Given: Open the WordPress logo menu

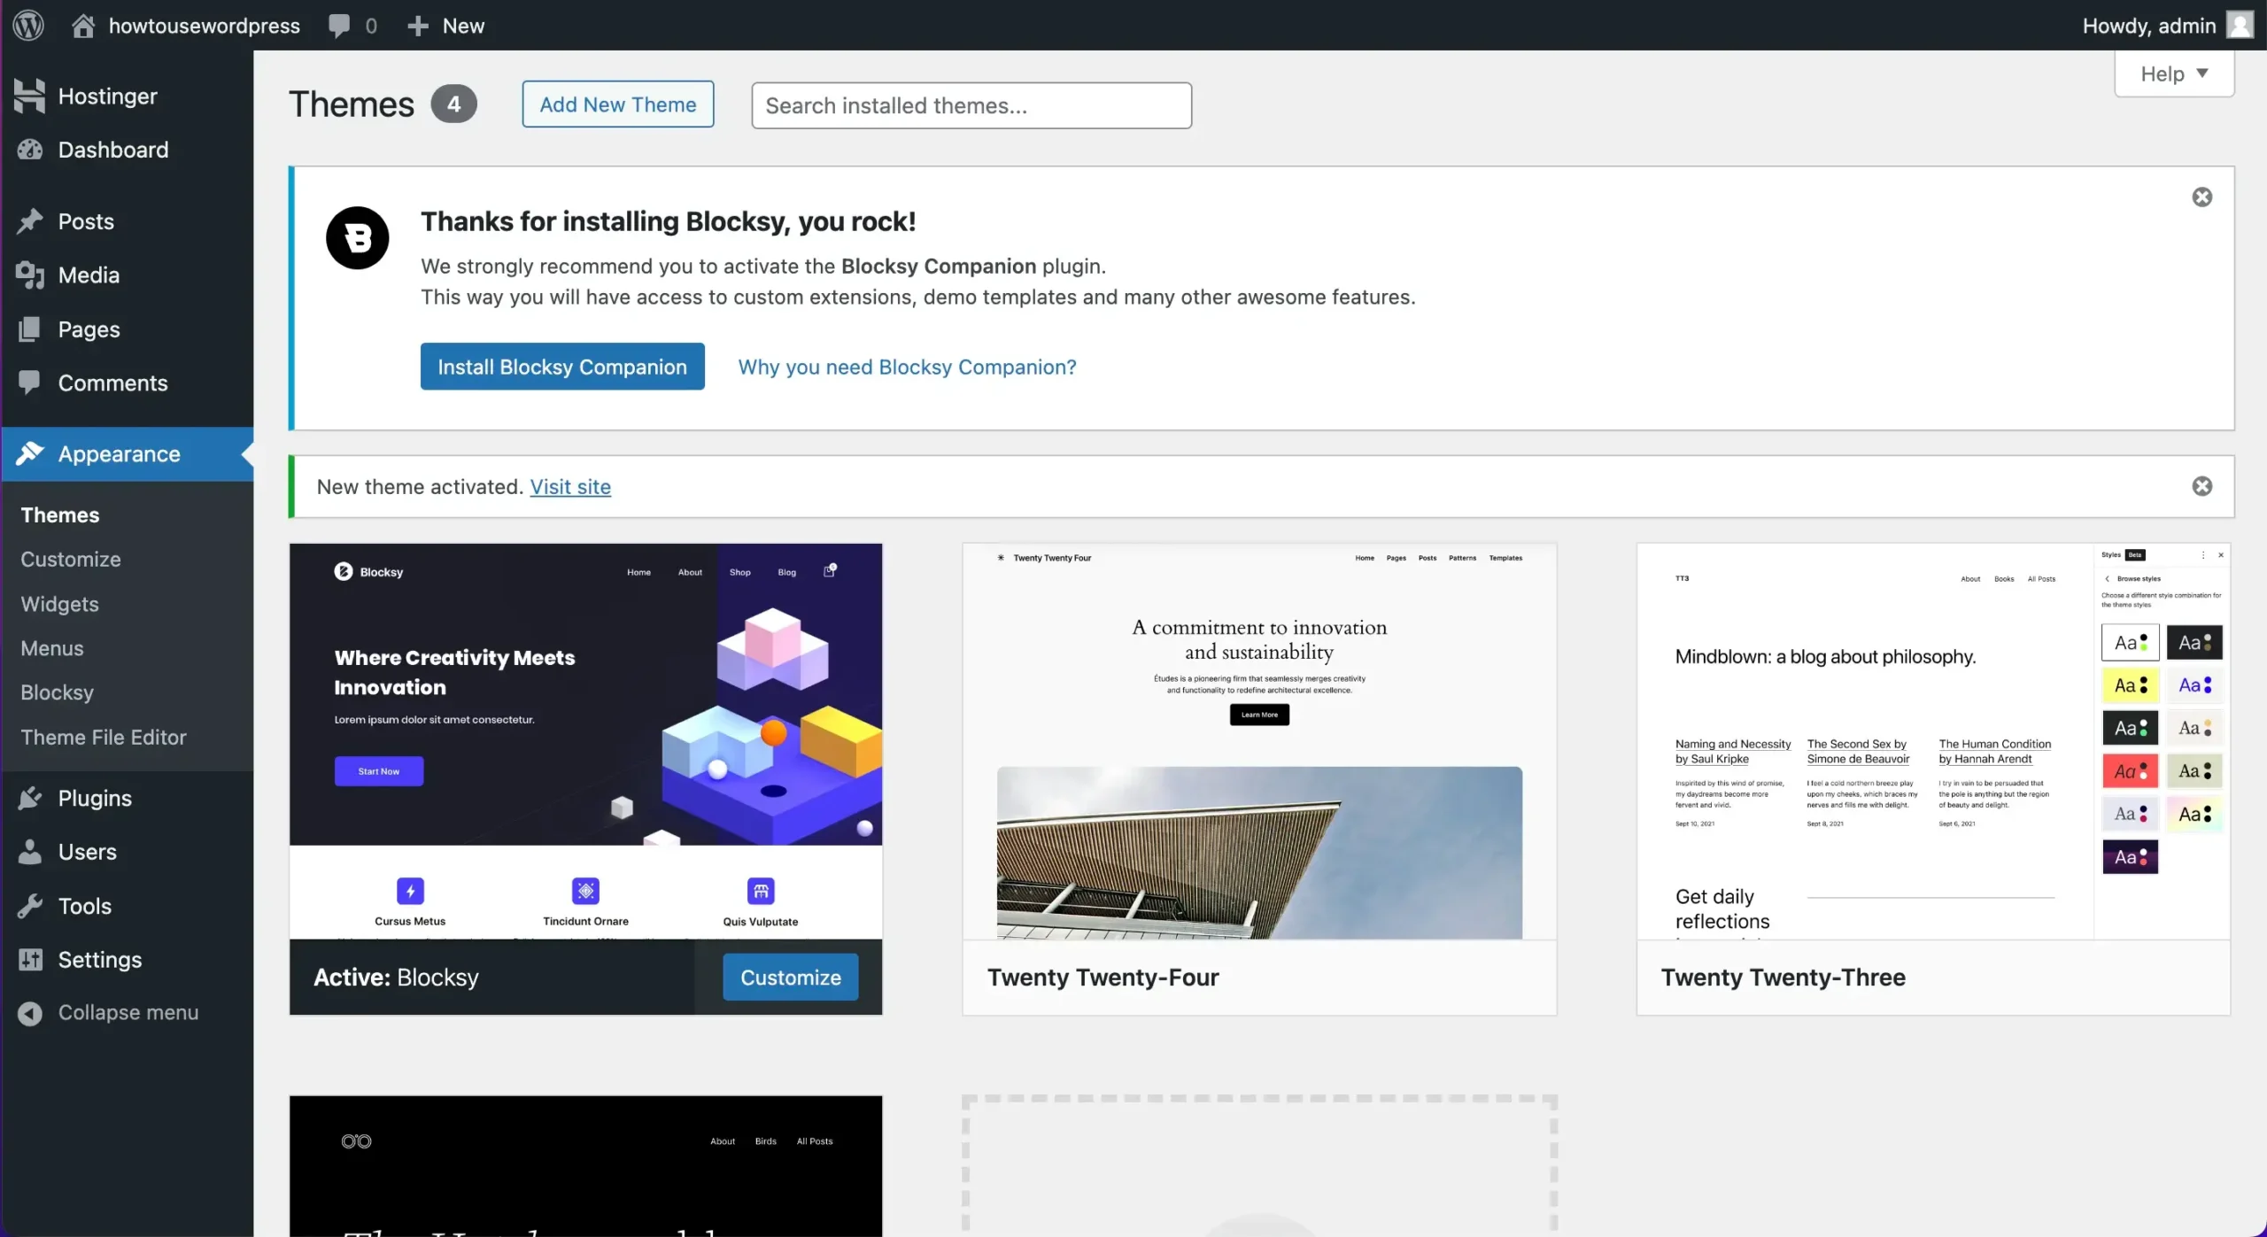Looking at the screenshot, I should coord(28,25).
